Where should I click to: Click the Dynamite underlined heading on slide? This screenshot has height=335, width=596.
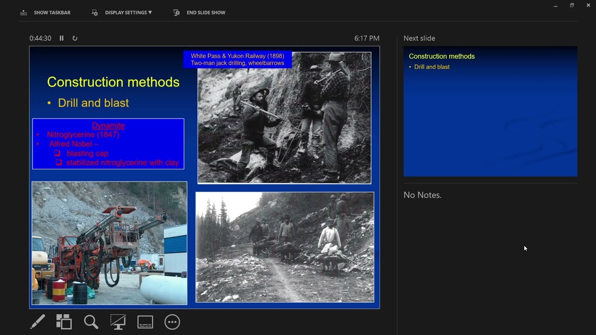point(108,125)
